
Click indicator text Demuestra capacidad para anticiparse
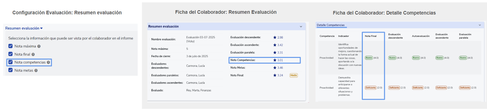(x=346, y=86)
